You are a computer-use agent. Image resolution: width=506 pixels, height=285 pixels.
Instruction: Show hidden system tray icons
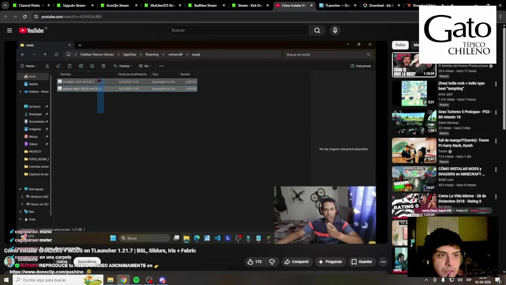coord(426,280)
